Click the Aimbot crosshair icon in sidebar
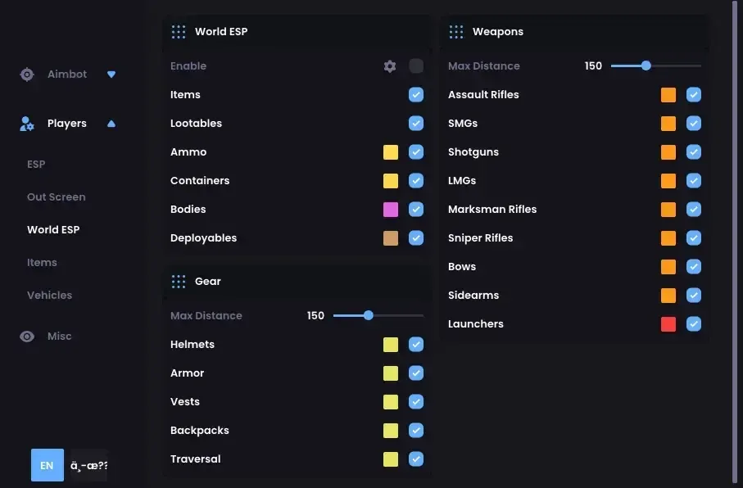The width and height of the screenshot is (743, 488). 27,75
